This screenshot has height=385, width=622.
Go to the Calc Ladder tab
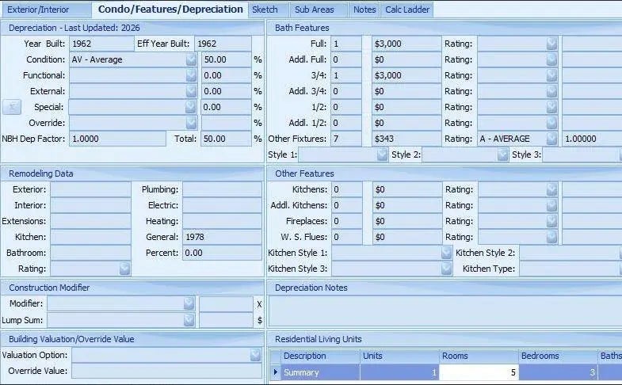[x=406, y=10]
